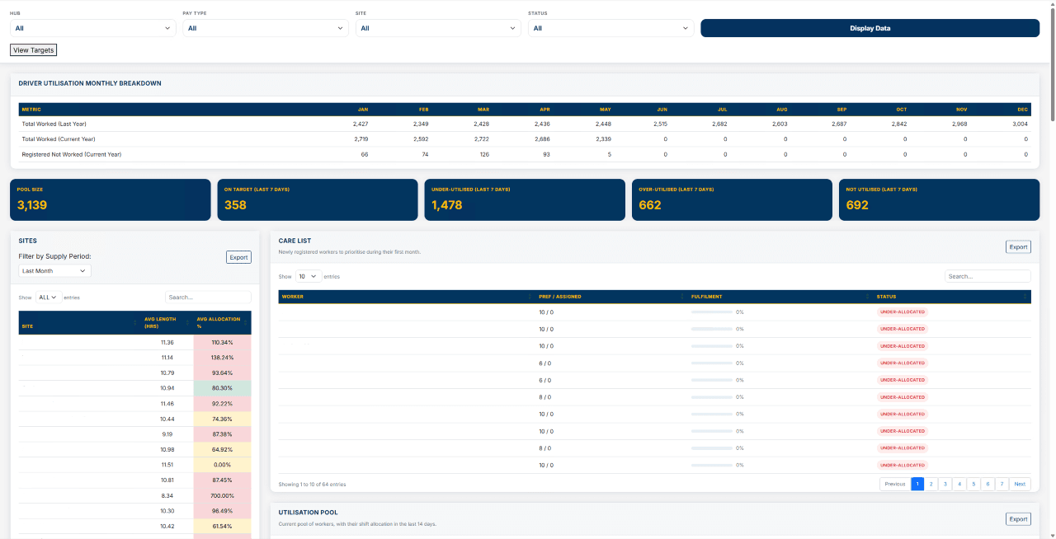The image size is (1056, 539).
Task: Change Sites table Show ALL entries dropdown
Action: click(49, 298)
